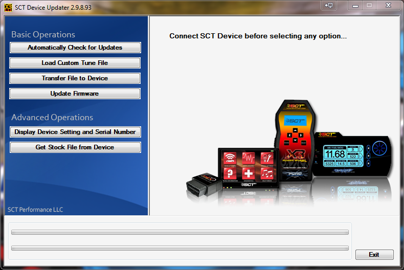This screenshot has width=404, height=270.
Task: Show Display Device Setting and Serial Number
Action: pos(75,132)
